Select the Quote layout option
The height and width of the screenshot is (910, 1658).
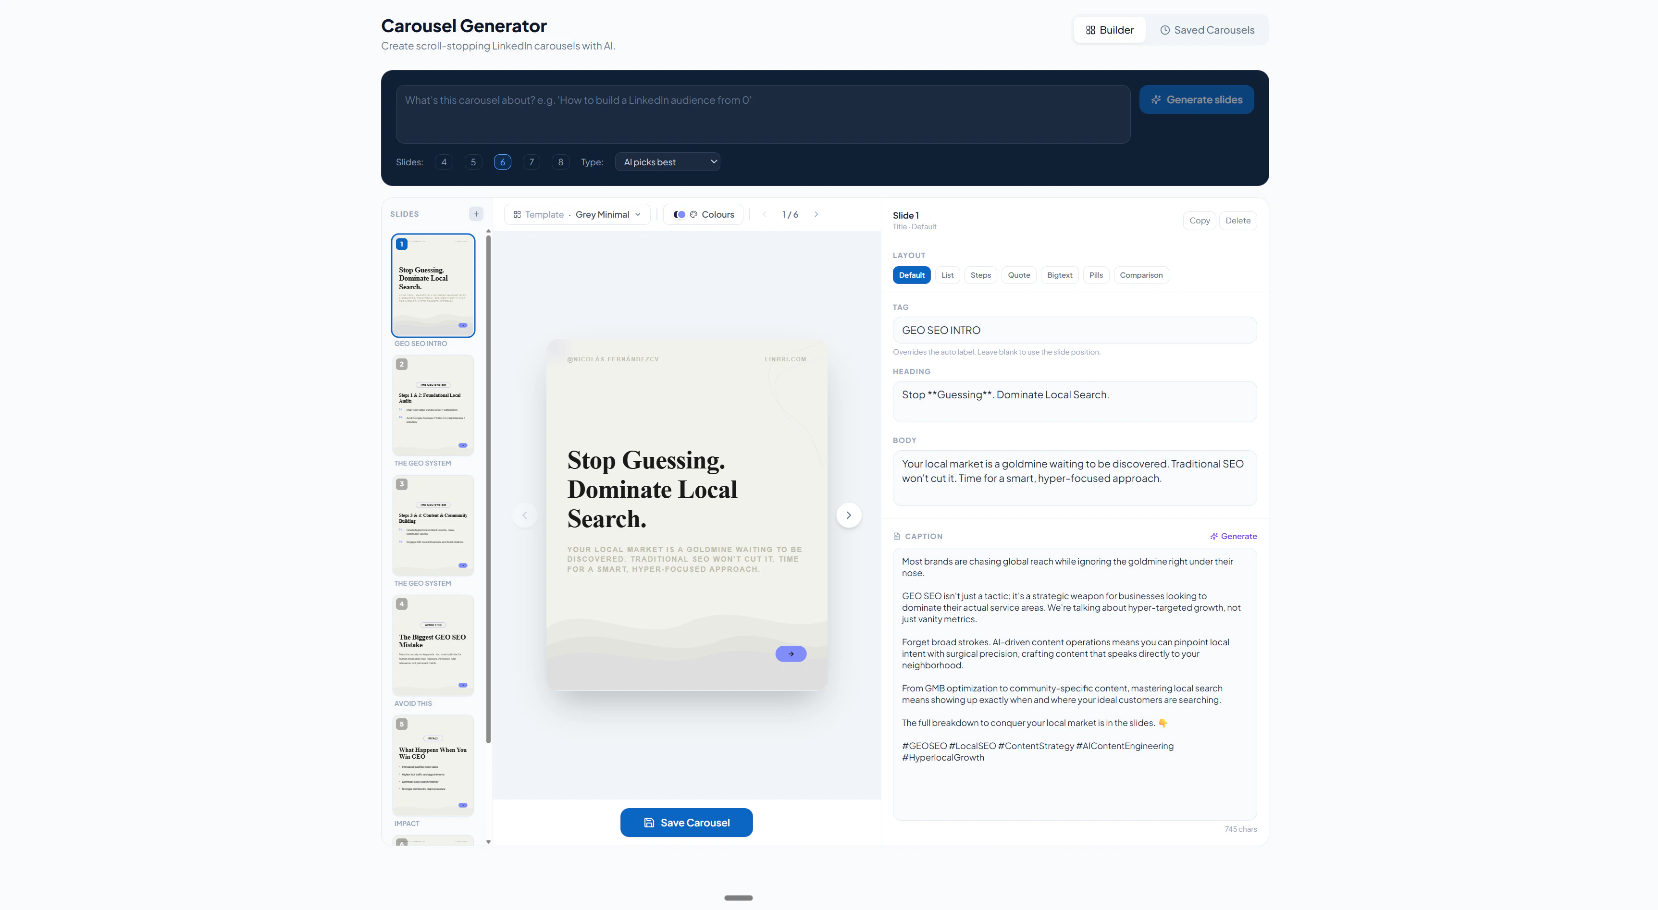[1018, 275]
